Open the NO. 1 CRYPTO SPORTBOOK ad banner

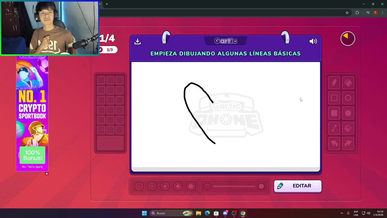point(32,114)
